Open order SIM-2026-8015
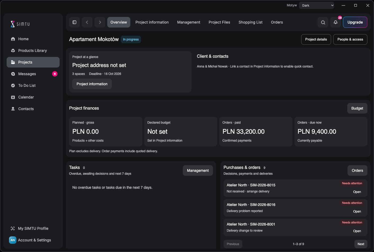The width and height of the screenshot is (374, 252). (x=357, y=192)
